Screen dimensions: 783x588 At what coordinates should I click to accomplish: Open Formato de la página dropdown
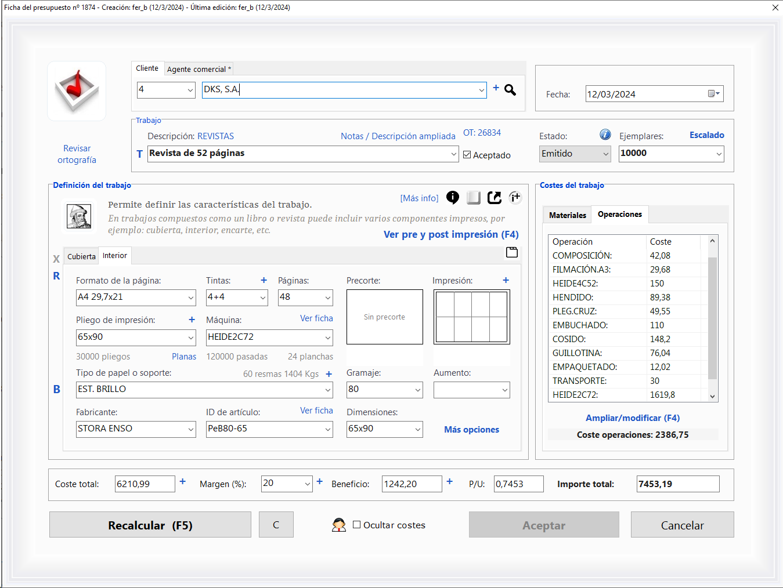click(x=191, y=298)
